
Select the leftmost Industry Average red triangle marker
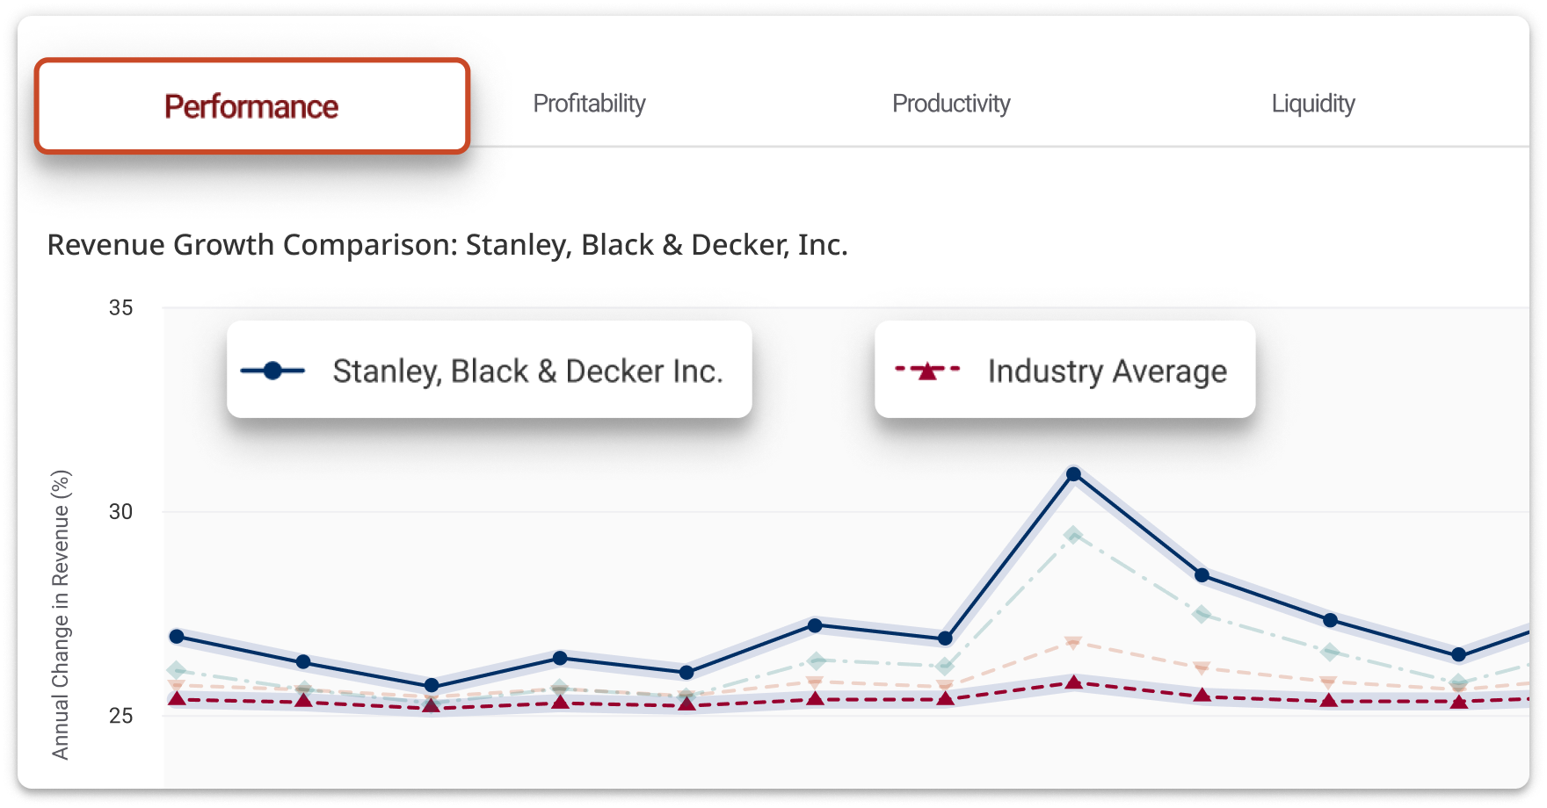point(177,698)
